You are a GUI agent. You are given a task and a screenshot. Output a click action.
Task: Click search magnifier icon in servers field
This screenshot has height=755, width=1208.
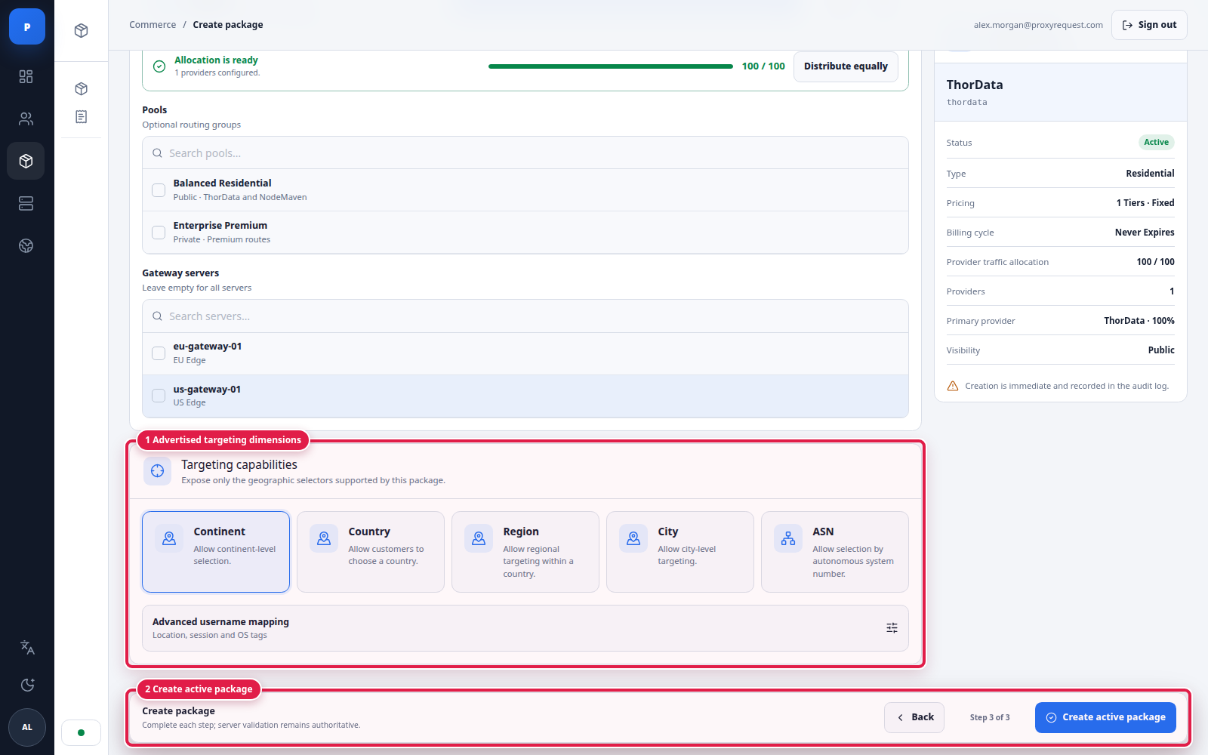(158, 316)
